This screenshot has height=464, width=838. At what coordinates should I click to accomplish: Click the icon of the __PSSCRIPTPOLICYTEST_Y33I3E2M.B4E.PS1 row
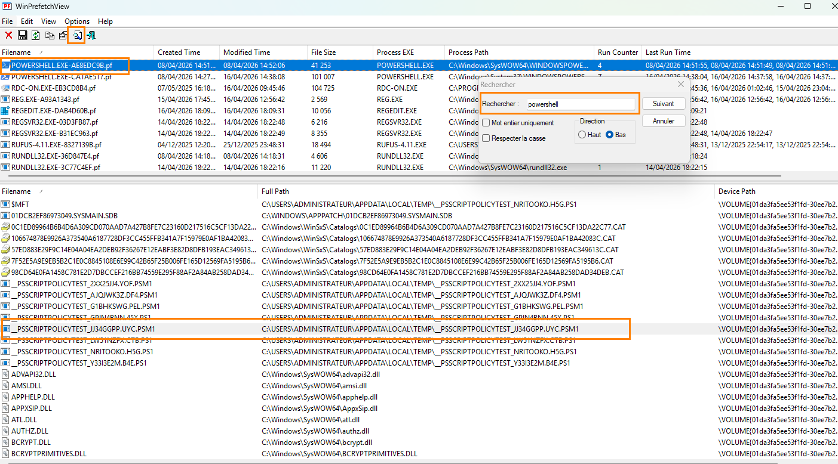5,363
